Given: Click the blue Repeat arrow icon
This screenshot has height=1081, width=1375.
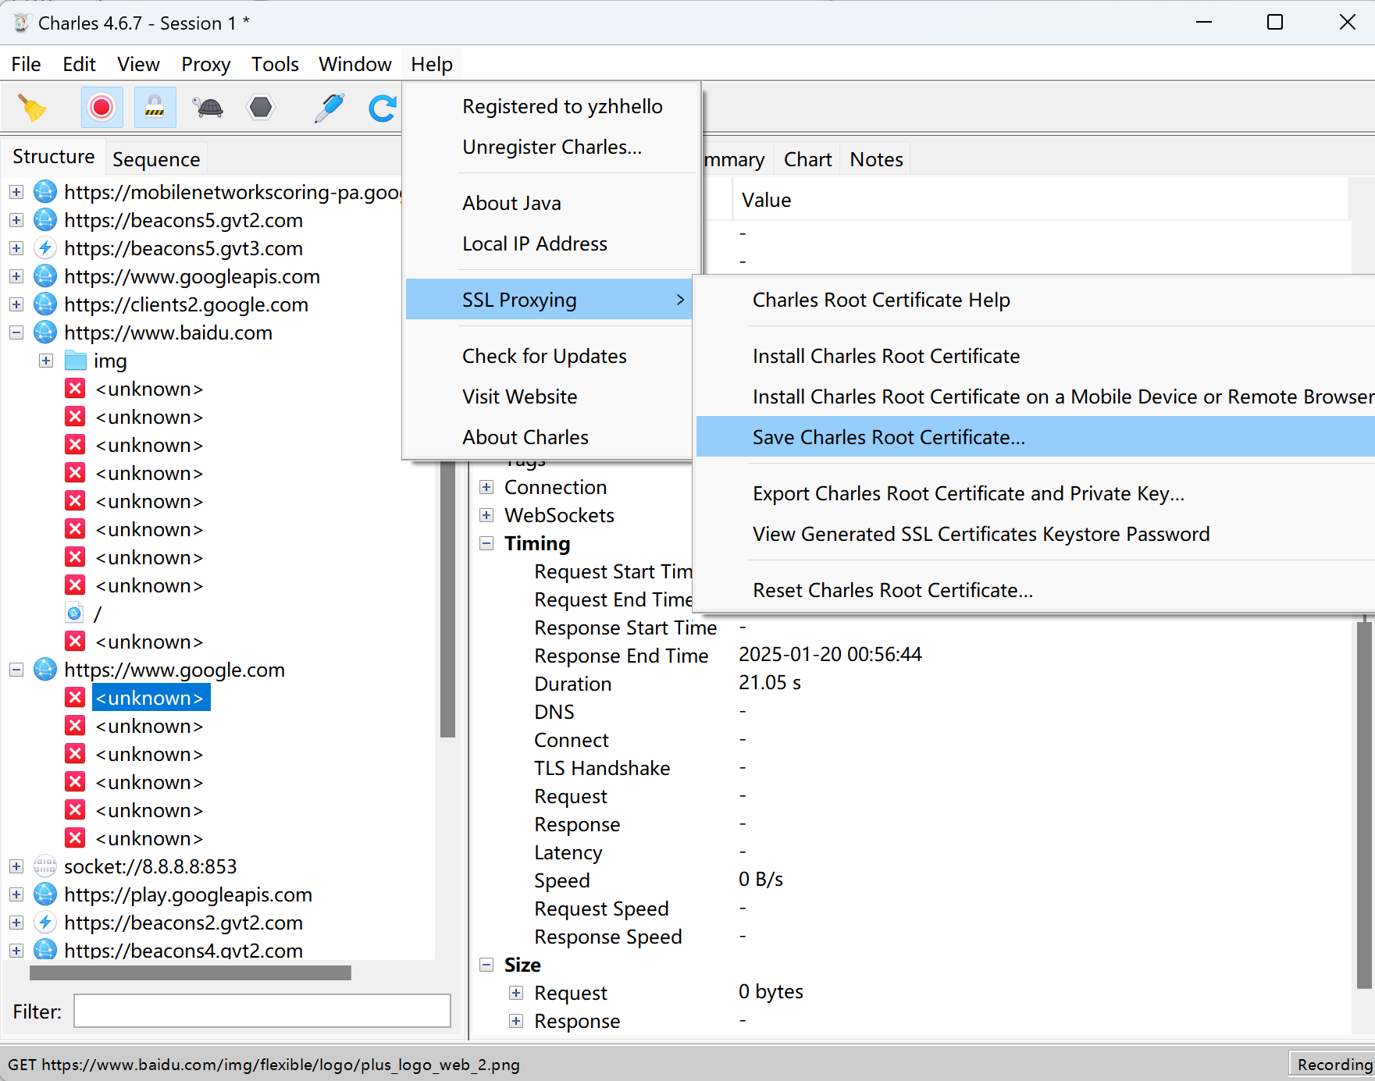Looking at the screenshot, I should 382,108.
